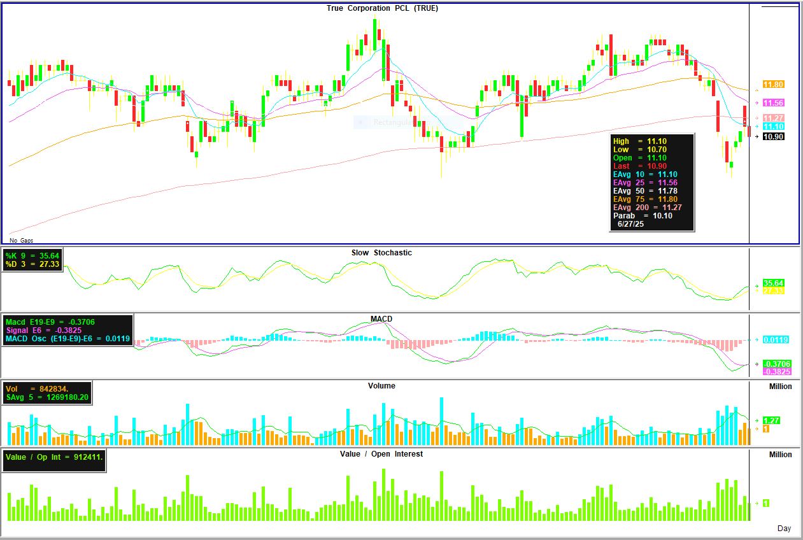Pick the "EAvg 10 = 11.10" info box row
Screen dimensions: 803x540
pyautogui.click(x=645, y=174)
